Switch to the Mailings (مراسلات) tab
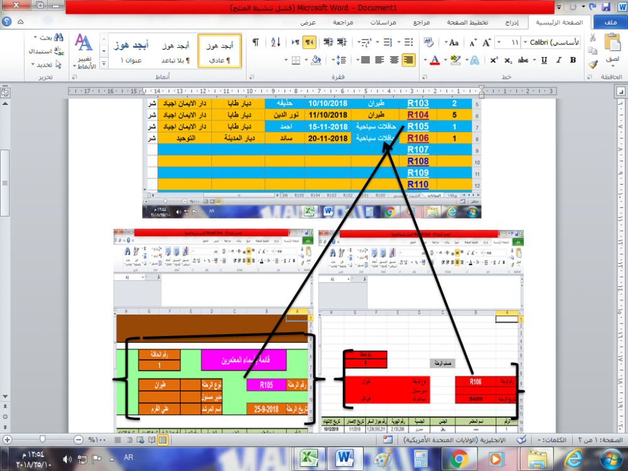Image resolution: width=628 pixels, height=471 pixels. (x=383, y=23)
